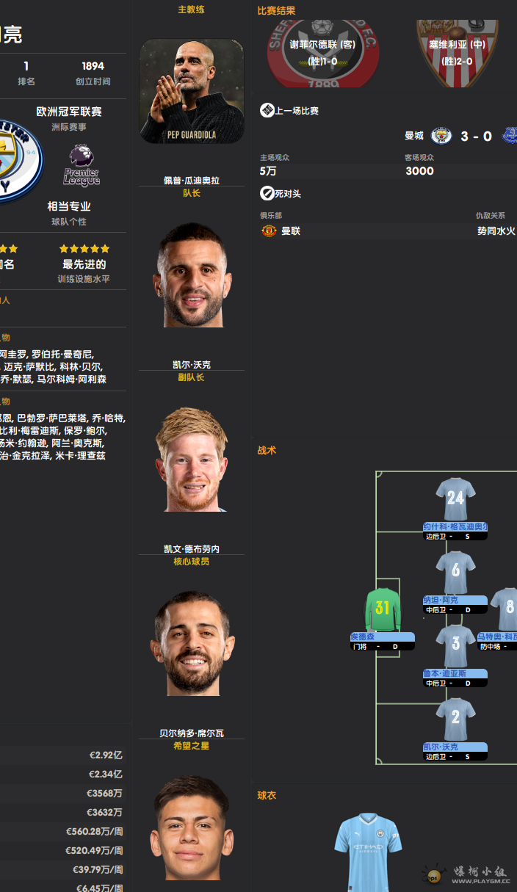Open the 谢菲尔德联 match result
Image resolution: width=517 pixels, height=892 pixels.
coord(323,54)
